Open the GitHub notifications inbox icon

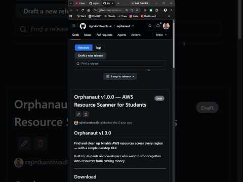(x=158, y=26)
